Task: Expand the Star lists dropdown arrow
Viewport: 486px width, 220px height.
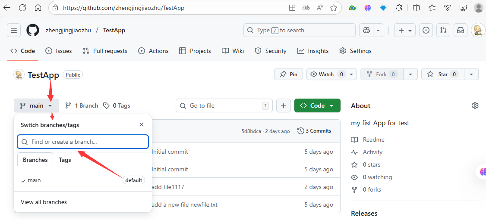Action: coord(471,74)
